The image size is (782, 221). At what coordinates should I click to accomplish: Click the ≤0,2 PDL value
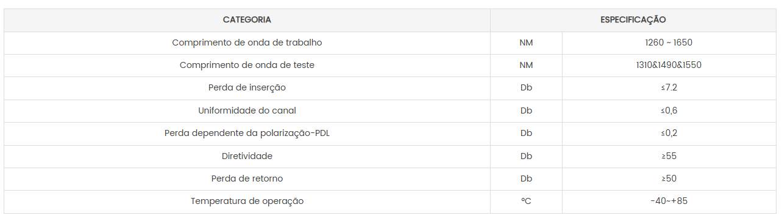click(669, 134)
